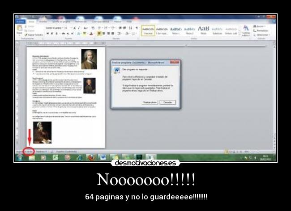Click the Excel icon on the taskbar
The width and height of the screenshot is (291, 211).
pyautogui.click(x=56, y=158)
